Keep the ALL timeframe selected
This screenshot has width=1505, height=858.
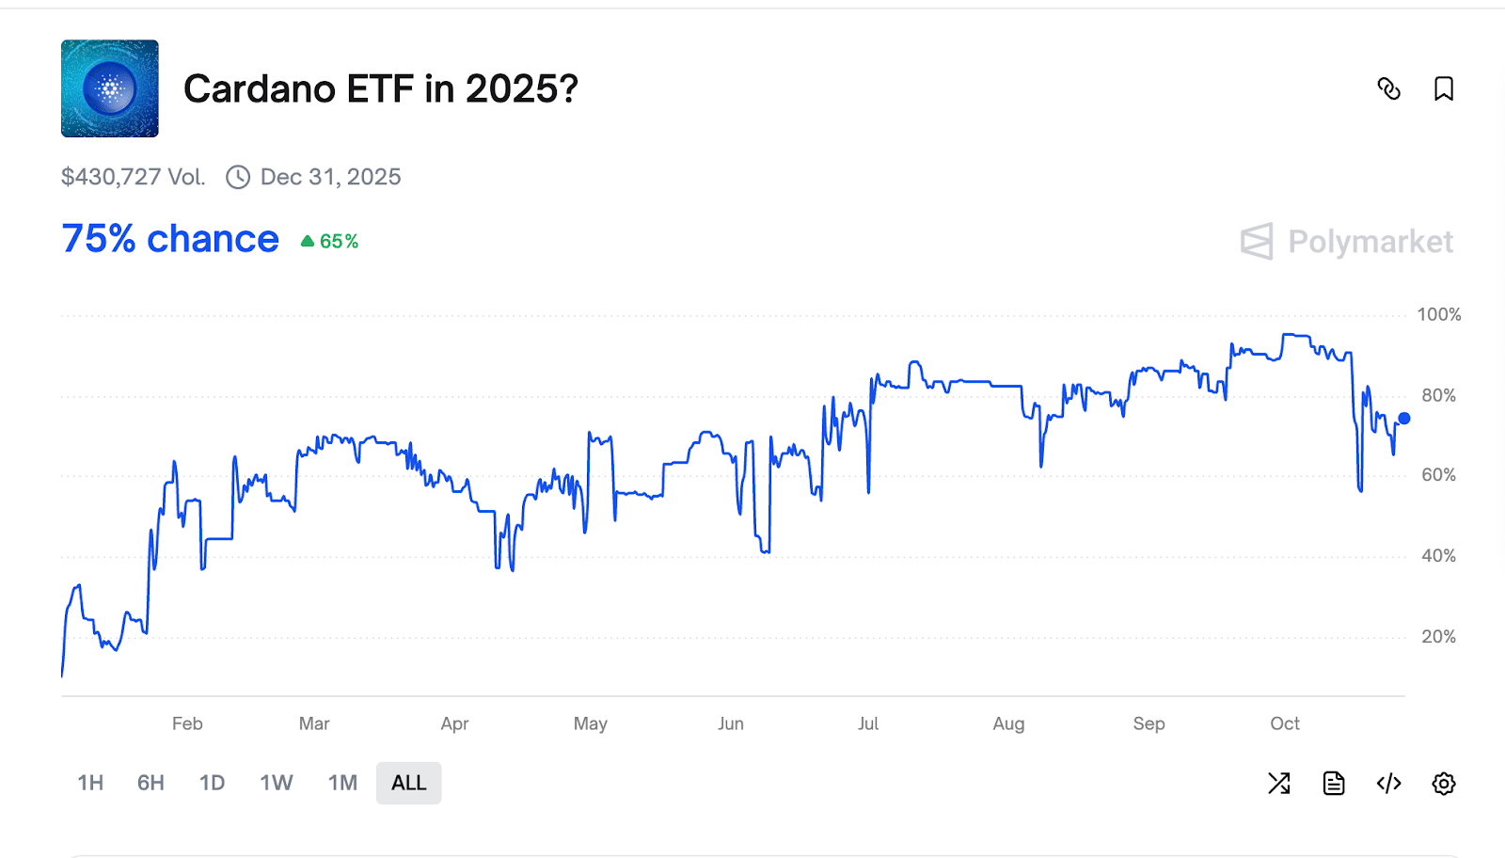(x=408, y=782)
